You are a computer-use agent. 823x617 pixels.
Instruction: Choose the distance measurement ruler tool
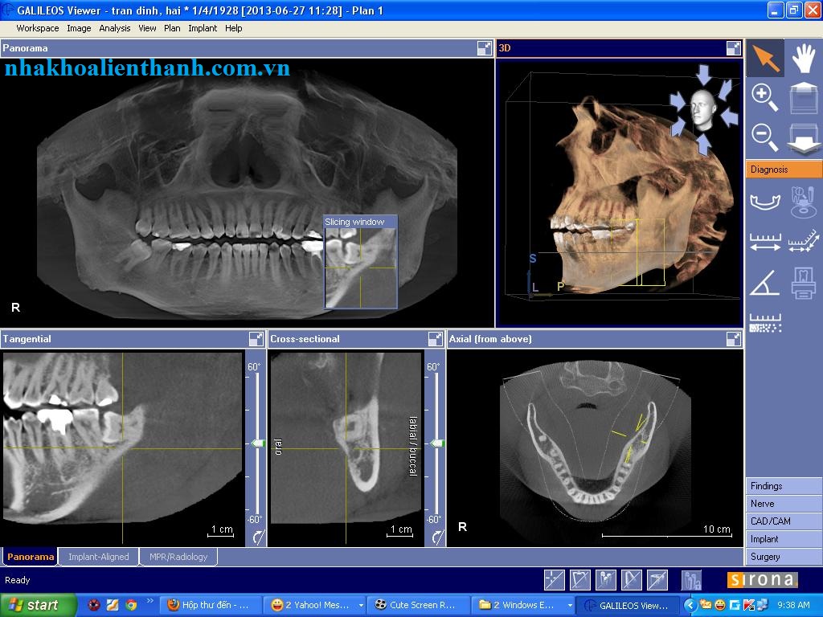click(x=765, y=242)
